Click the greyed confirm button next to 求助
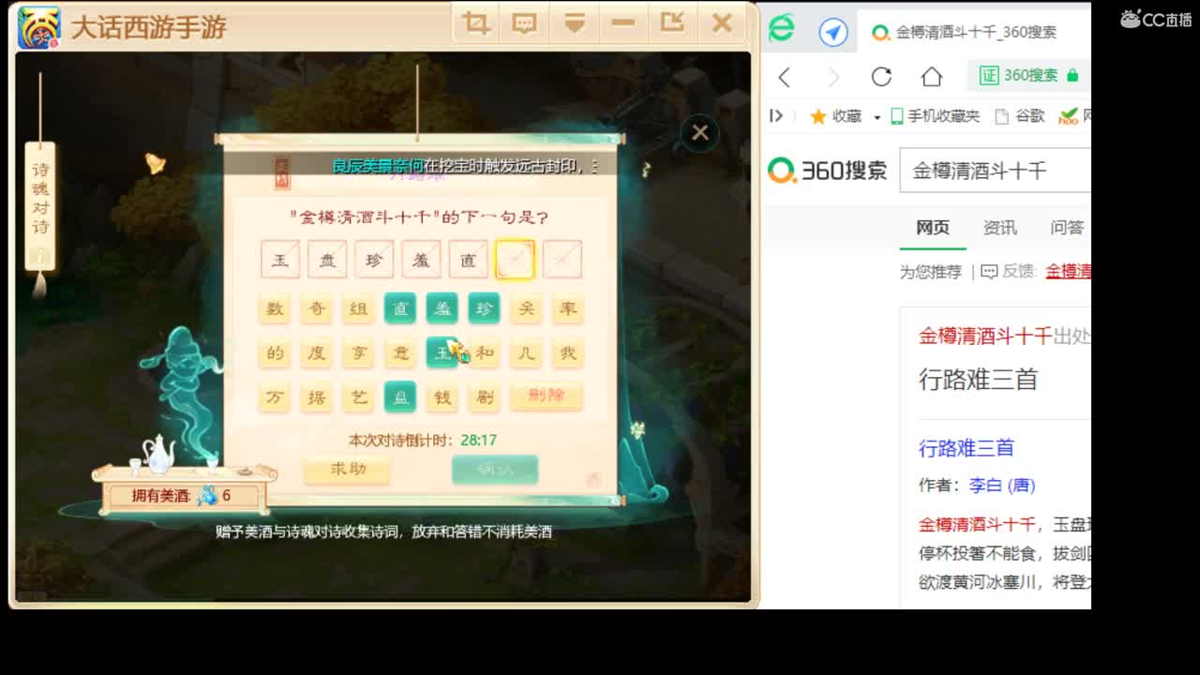 pyautogui.click(x=495, y=469)
